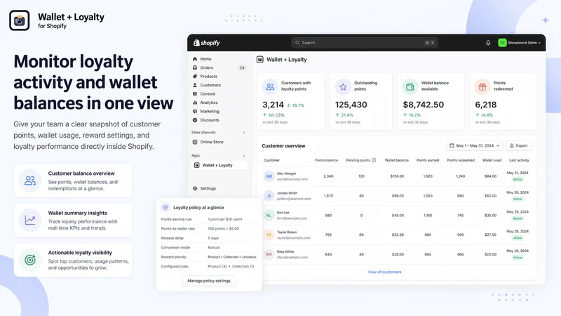Click the Wallet + Loyalty app icon in sidebar
The height and width of the screenshot is (316, 561).
196,165
